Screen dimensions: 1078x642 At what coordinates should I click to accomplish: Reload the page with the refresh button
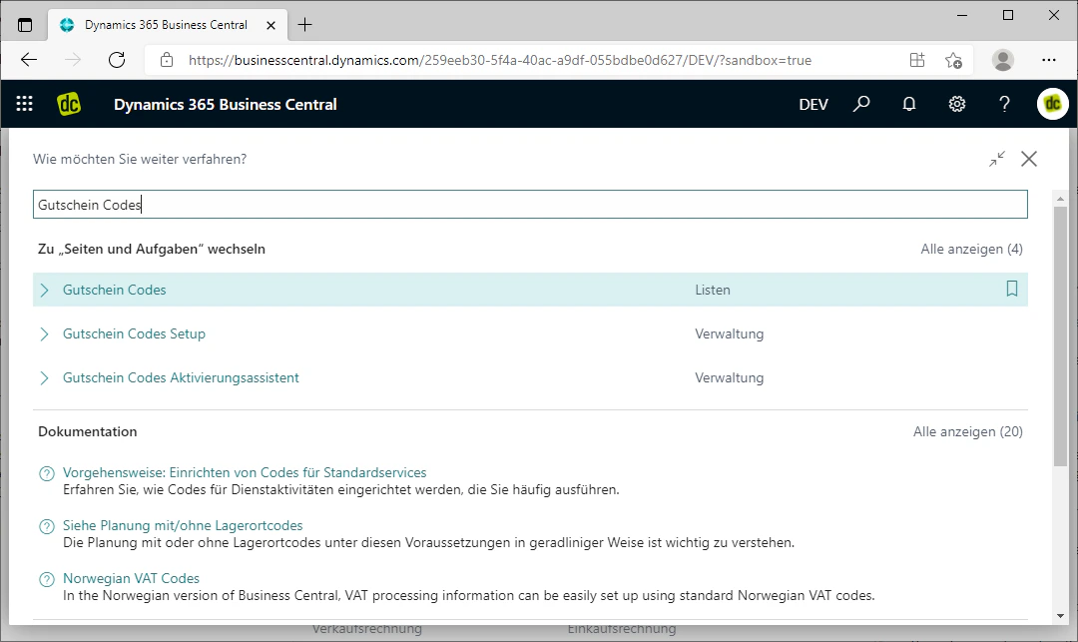coord(117,60)
